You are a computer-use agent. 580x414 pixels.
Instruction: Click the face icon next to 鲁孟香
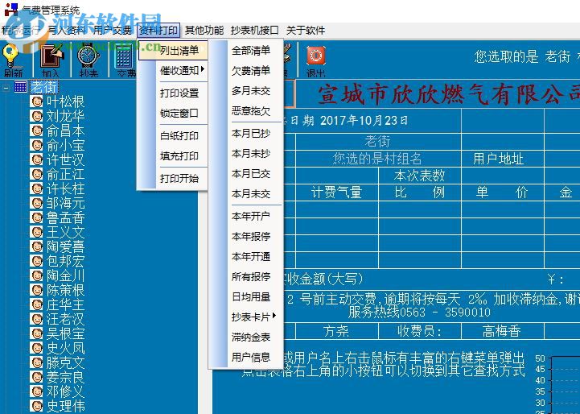[x=36, y=217]
